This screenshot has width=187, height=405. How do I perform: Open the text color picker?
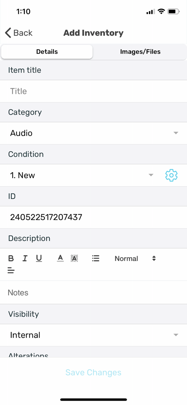[60, 258]
